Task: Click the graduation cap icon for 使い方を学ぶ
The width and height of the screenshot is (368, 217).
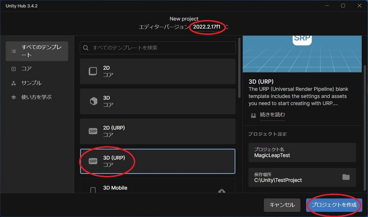Action: [x=13, y=97]
